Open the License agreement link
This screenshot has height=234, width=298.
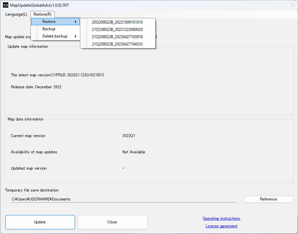coord(221,226)
